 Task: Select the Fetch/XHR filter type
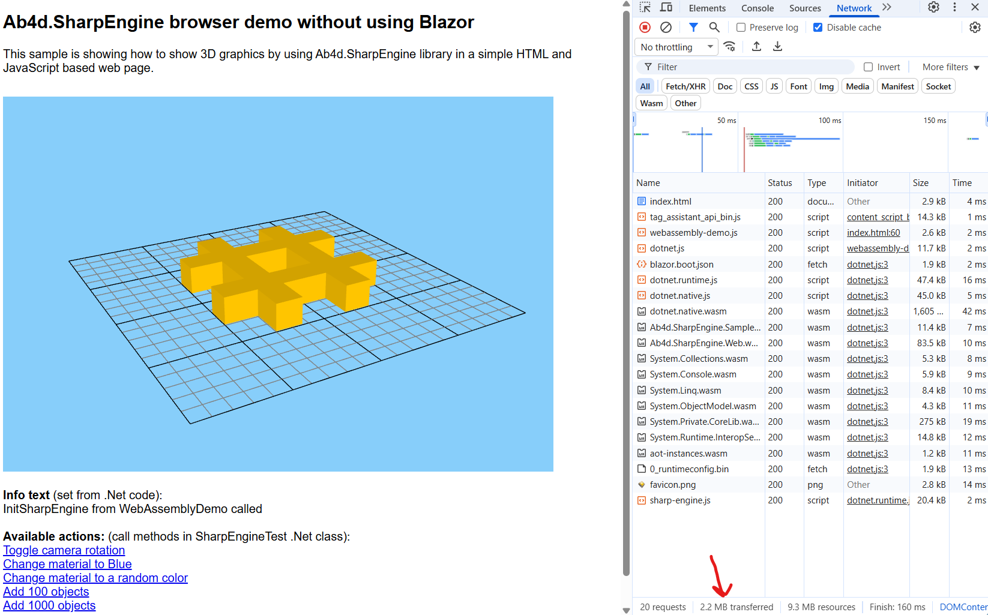coord(685,86)
